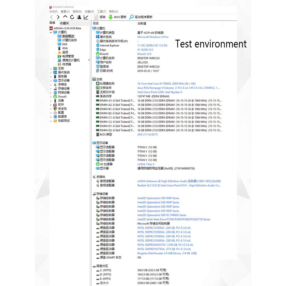This screenshot has height=286, width=286.
Task: Click DirectX Xbox icon in list
Action: 98,54
